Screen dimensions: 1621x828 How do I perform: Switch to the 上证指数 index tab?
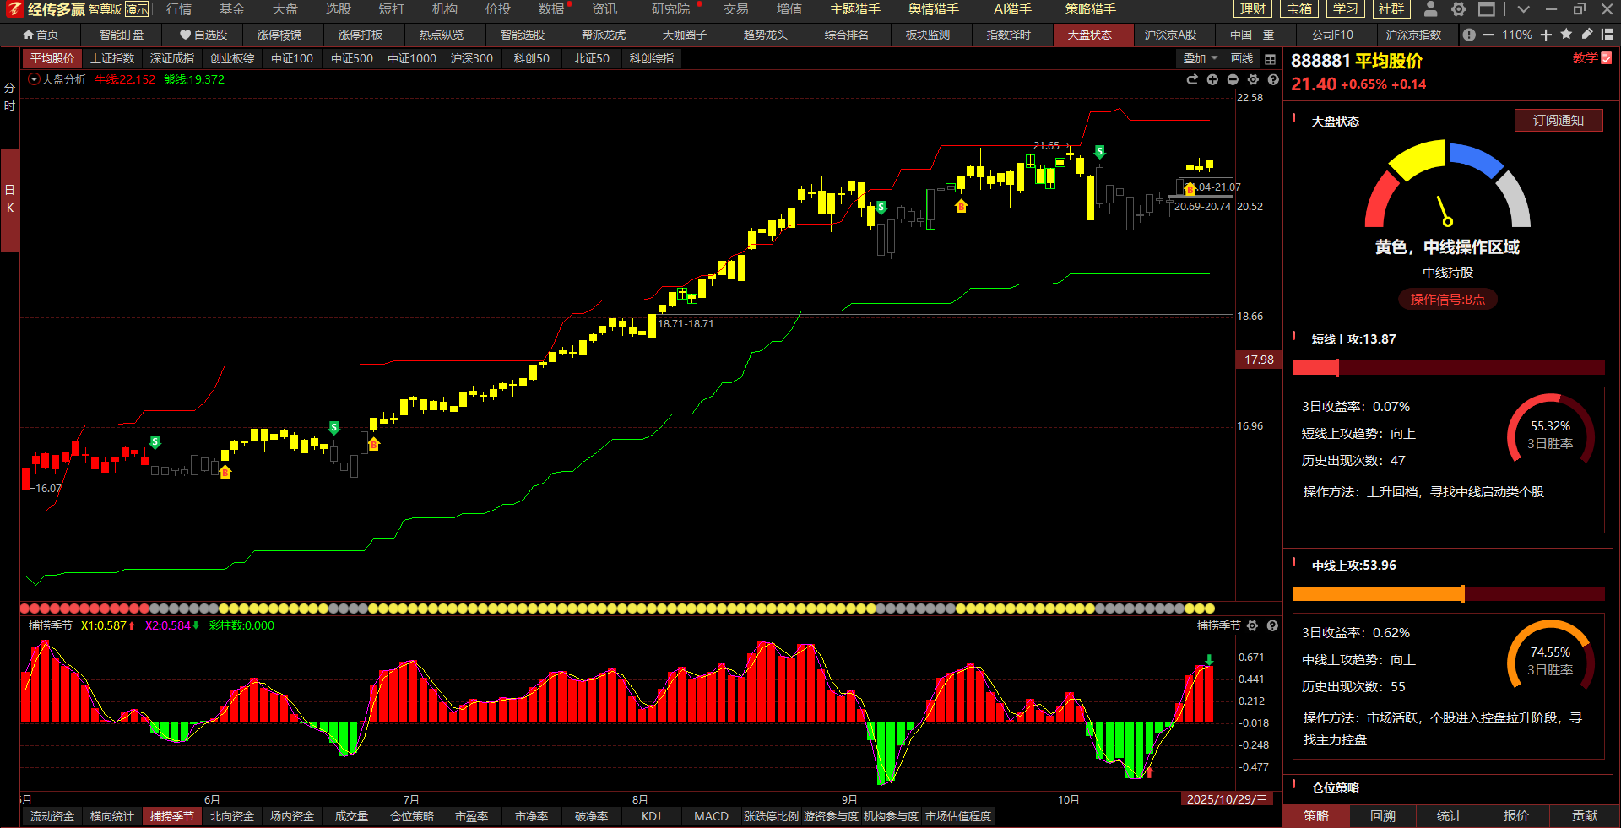coord(112,59)
